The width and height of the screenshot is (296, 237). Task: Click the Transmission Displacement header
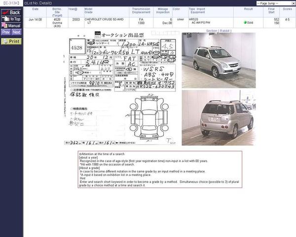click(x=141, y=10)
